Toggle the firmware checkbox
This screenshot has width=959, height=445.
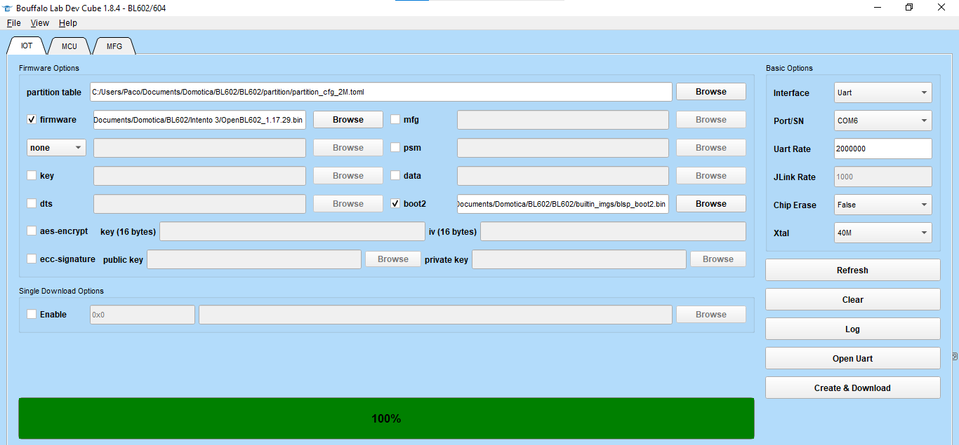pyautogui.click(x=32, y=120)
